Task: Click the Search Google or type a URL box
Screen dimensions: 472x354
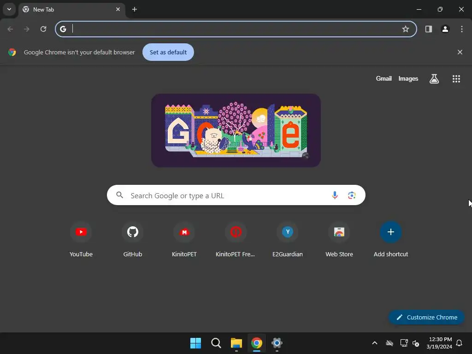Action: click(236, 195)
